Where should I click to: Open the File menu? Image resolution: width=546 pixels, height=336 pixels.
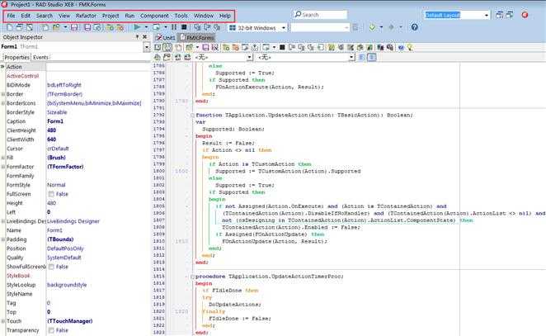tap(12, 16)
